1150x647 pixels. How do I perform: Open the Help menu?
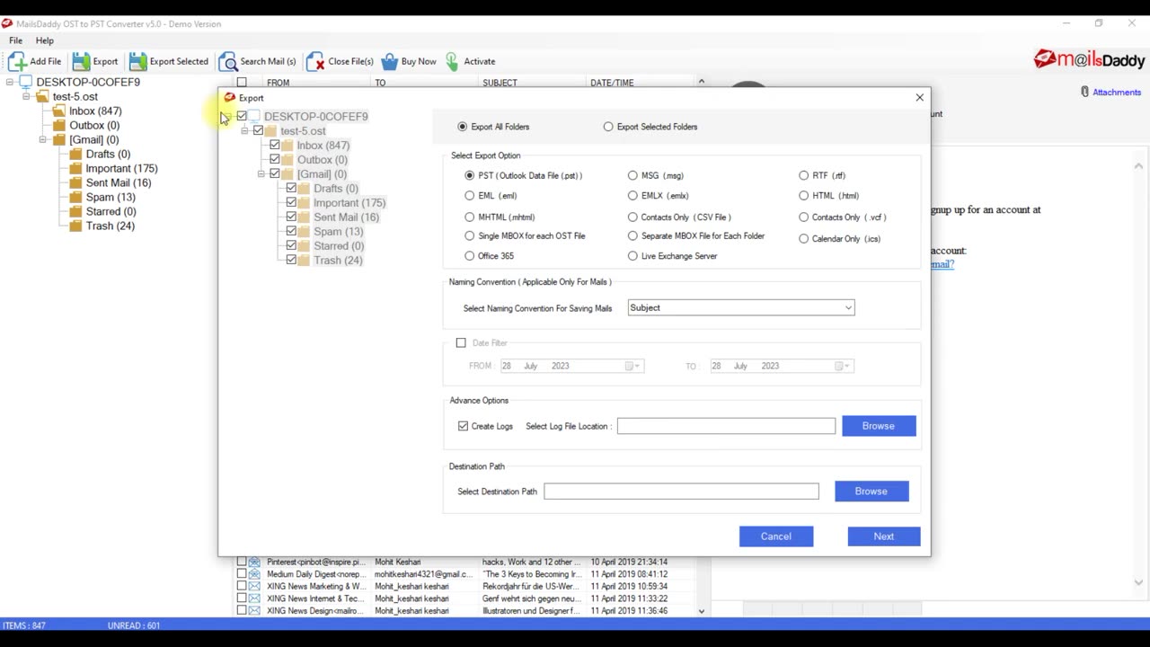tap(44, 40)
